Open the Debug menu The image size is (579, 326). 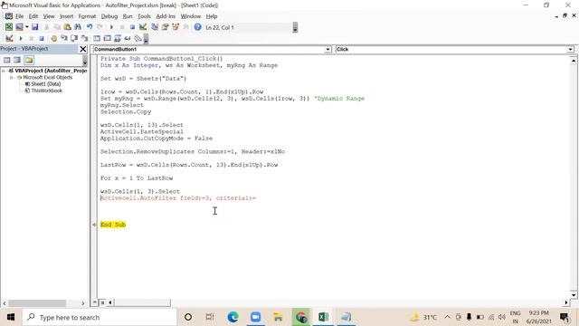109,16
